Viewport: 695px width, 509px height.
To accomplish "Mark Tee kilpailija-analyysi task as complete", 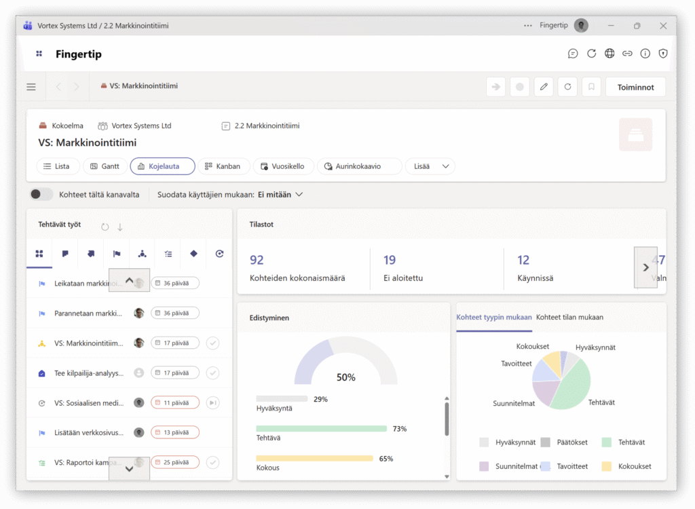I will click(212, 373).
